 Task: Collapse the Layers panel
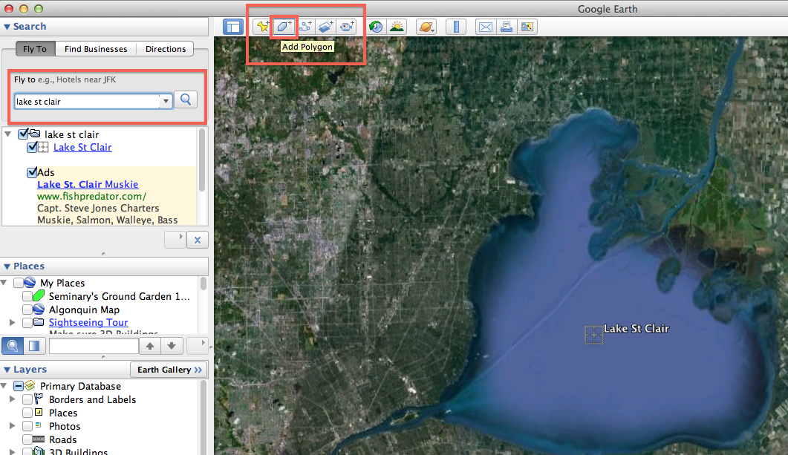(7, 369)
